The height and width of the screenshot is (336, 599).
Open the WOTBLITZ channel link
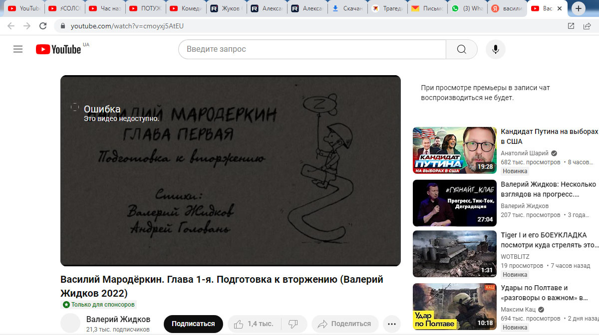515,257
